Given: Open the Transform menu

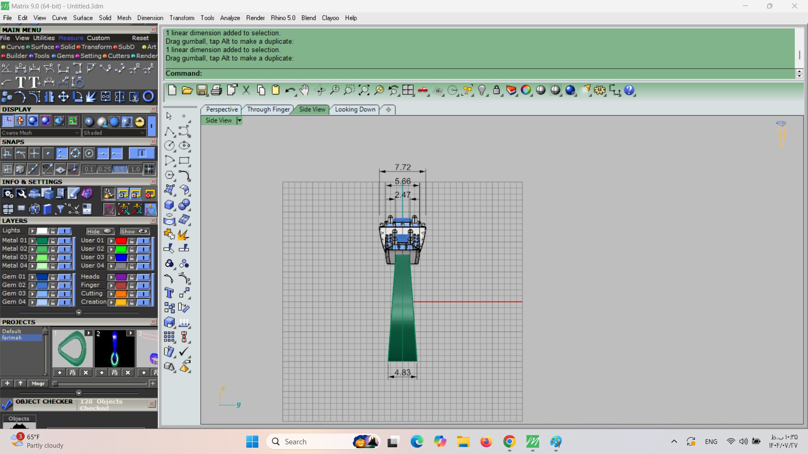Looking at the screenshot, I should (182, 18).
